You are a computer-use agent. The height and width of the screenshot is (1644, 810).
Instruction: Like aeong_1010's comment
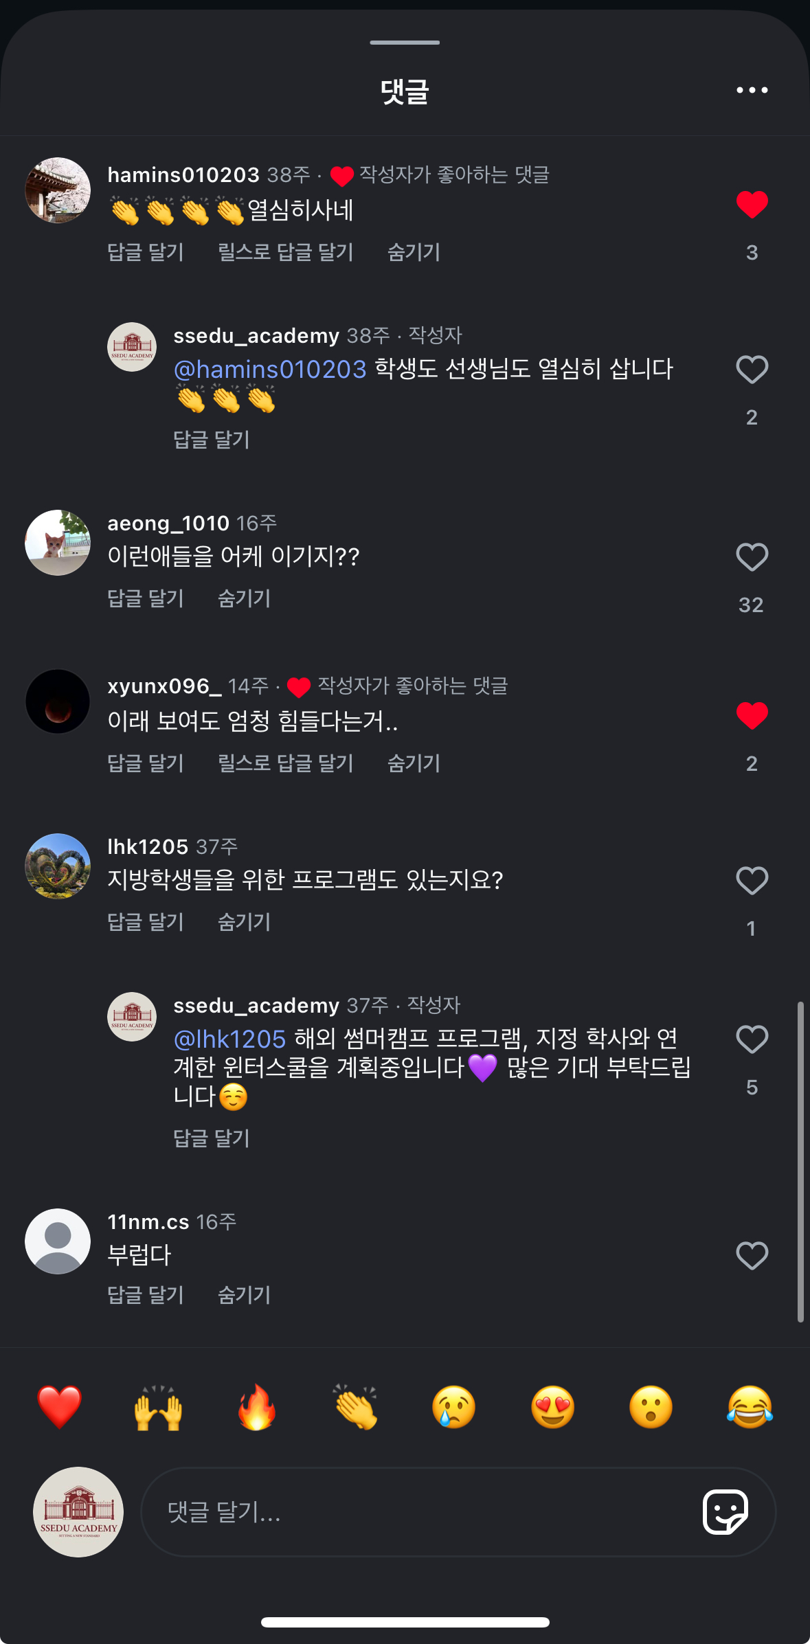[x=752, y=557]
